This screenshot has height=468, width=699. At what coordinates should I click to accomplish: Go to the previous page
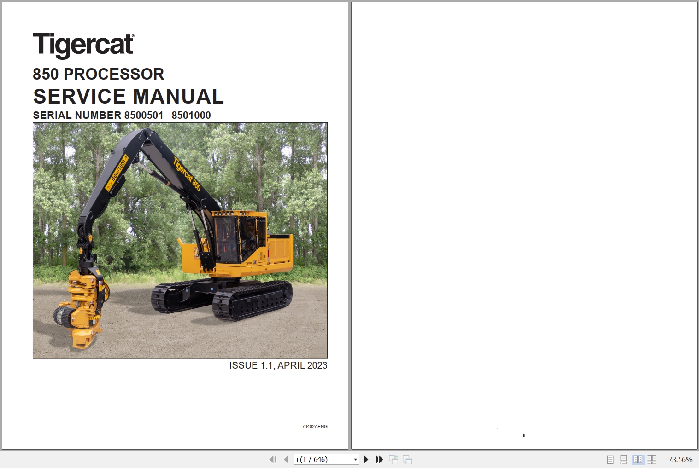click(286, 459)
